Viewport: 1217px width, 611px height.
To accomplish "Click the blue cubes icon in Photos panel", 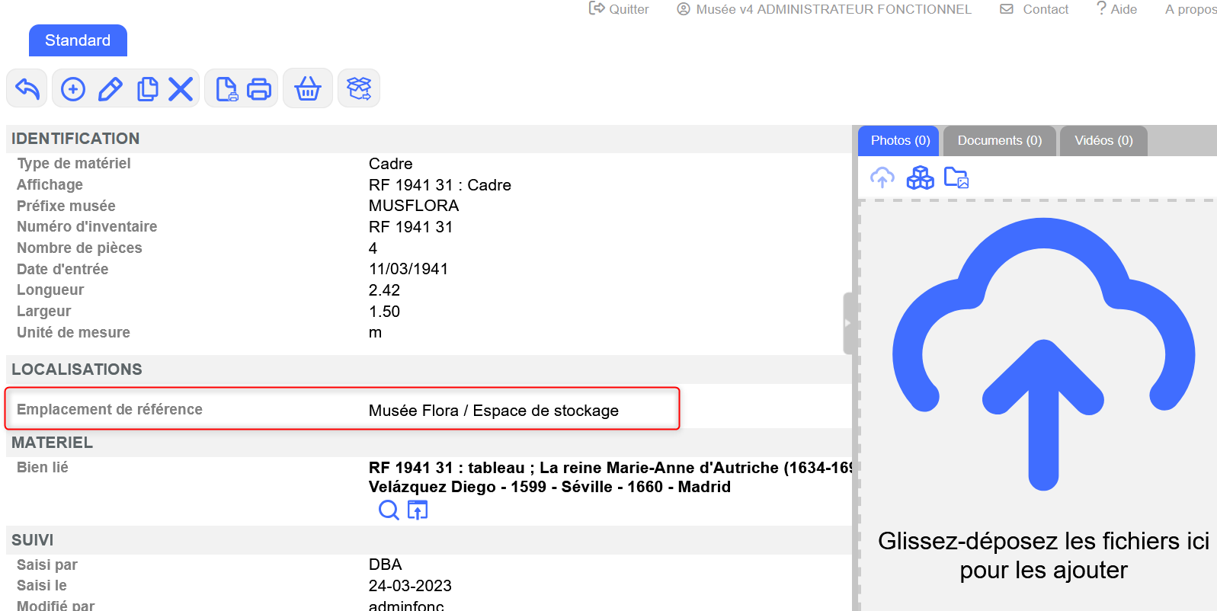I will [x=920, y=178].
